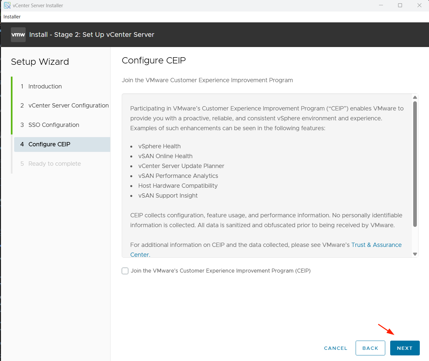The height and width of the screenshot is (361, 429).
Task: Click the 'Join the VMware Customer Experience' subtitle
Action: click(x=207, y=80)
